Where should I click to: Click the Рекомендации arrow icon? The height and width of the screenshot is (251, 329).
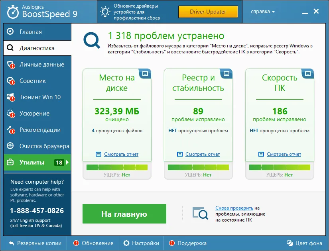pos(11,130)
